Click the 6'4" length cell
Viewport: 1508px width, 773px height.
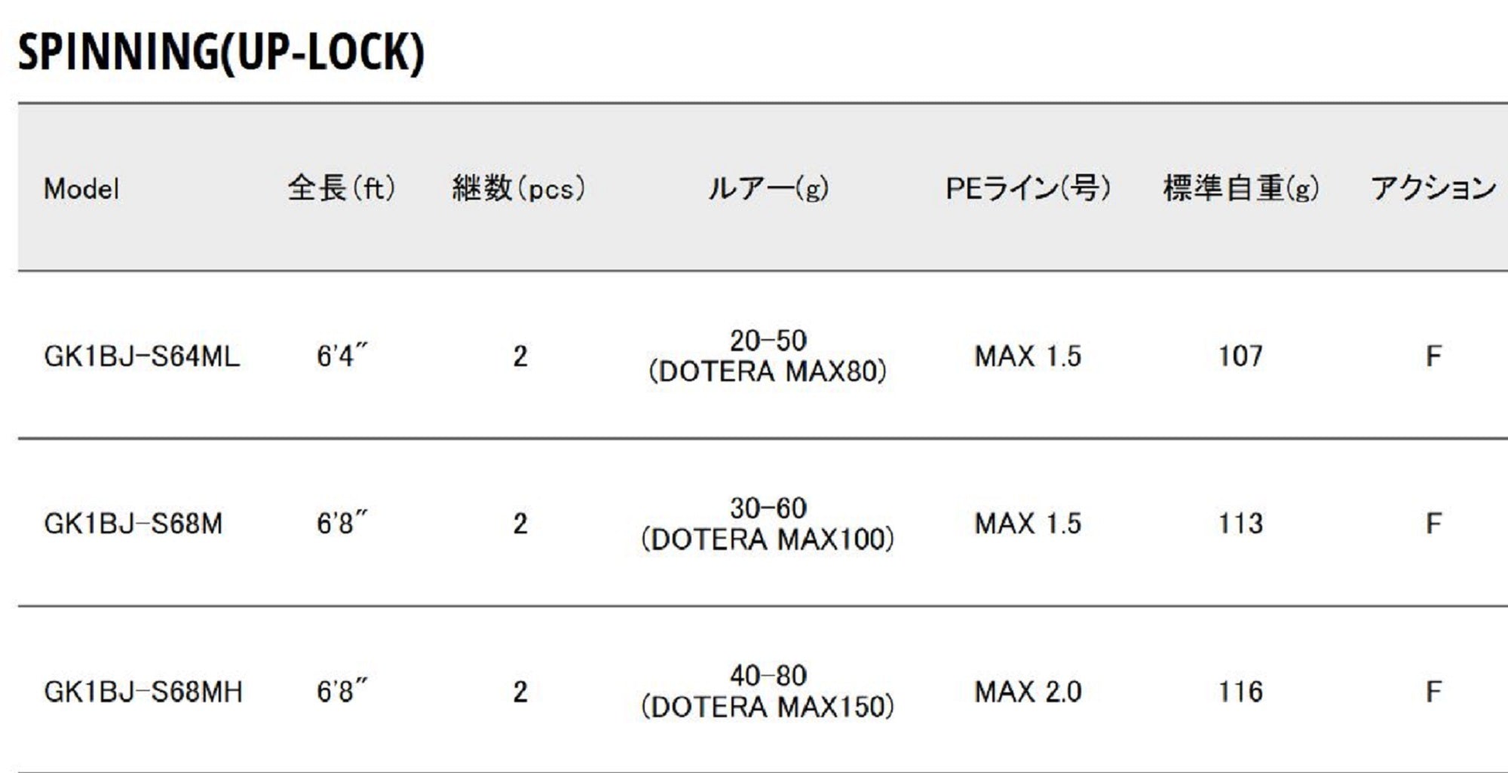click(342, 356)
